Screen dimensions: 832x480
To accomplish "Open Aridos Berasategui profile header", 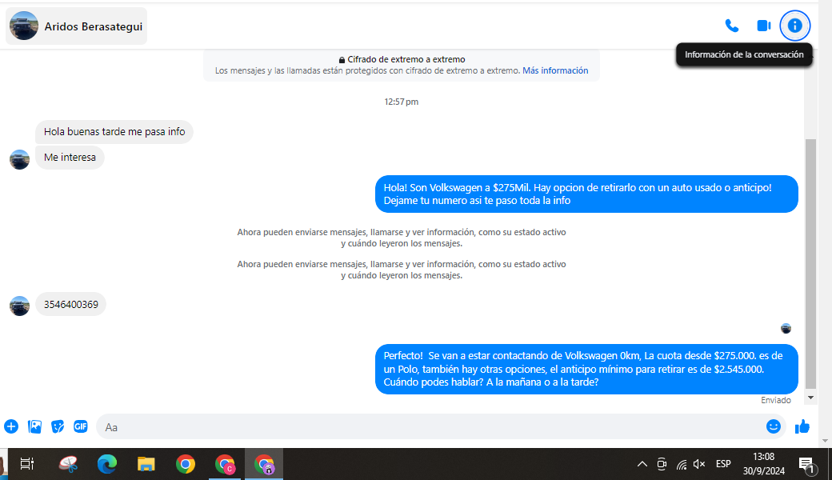I will click(x=77, y=26).
